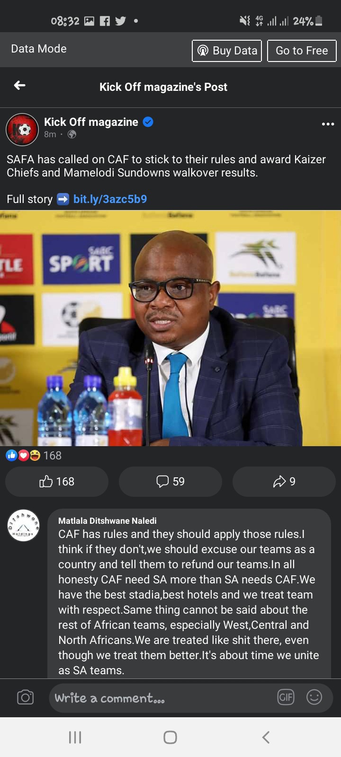Share the post with 9 shares
This screenshot has height=757, width=341.
coord(284,482)
